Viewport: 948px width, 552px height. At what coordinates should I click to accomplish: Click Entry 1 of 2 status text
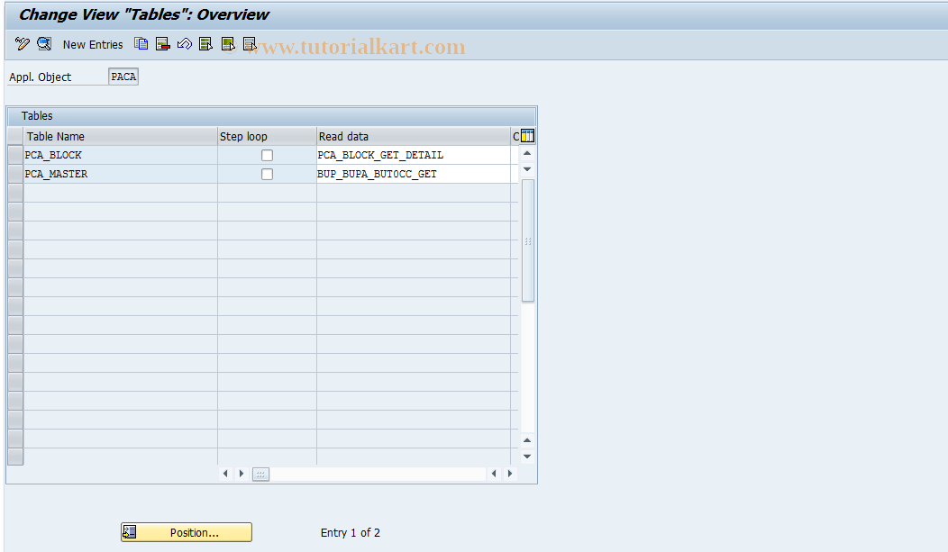tap(350, 533)
